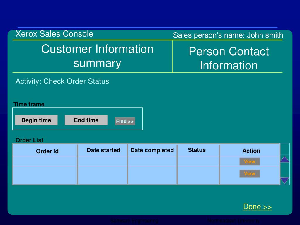Click the Time frame label
This screenshot has height=225, width=300.
point(29,104)
